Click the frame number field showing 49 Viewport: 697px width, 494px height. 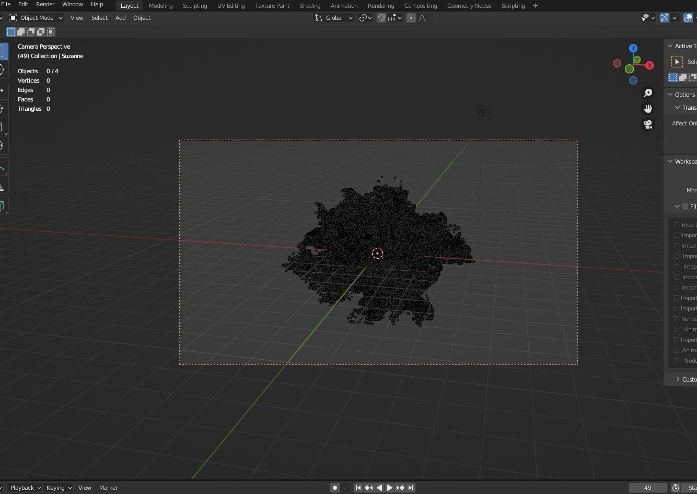648,488
